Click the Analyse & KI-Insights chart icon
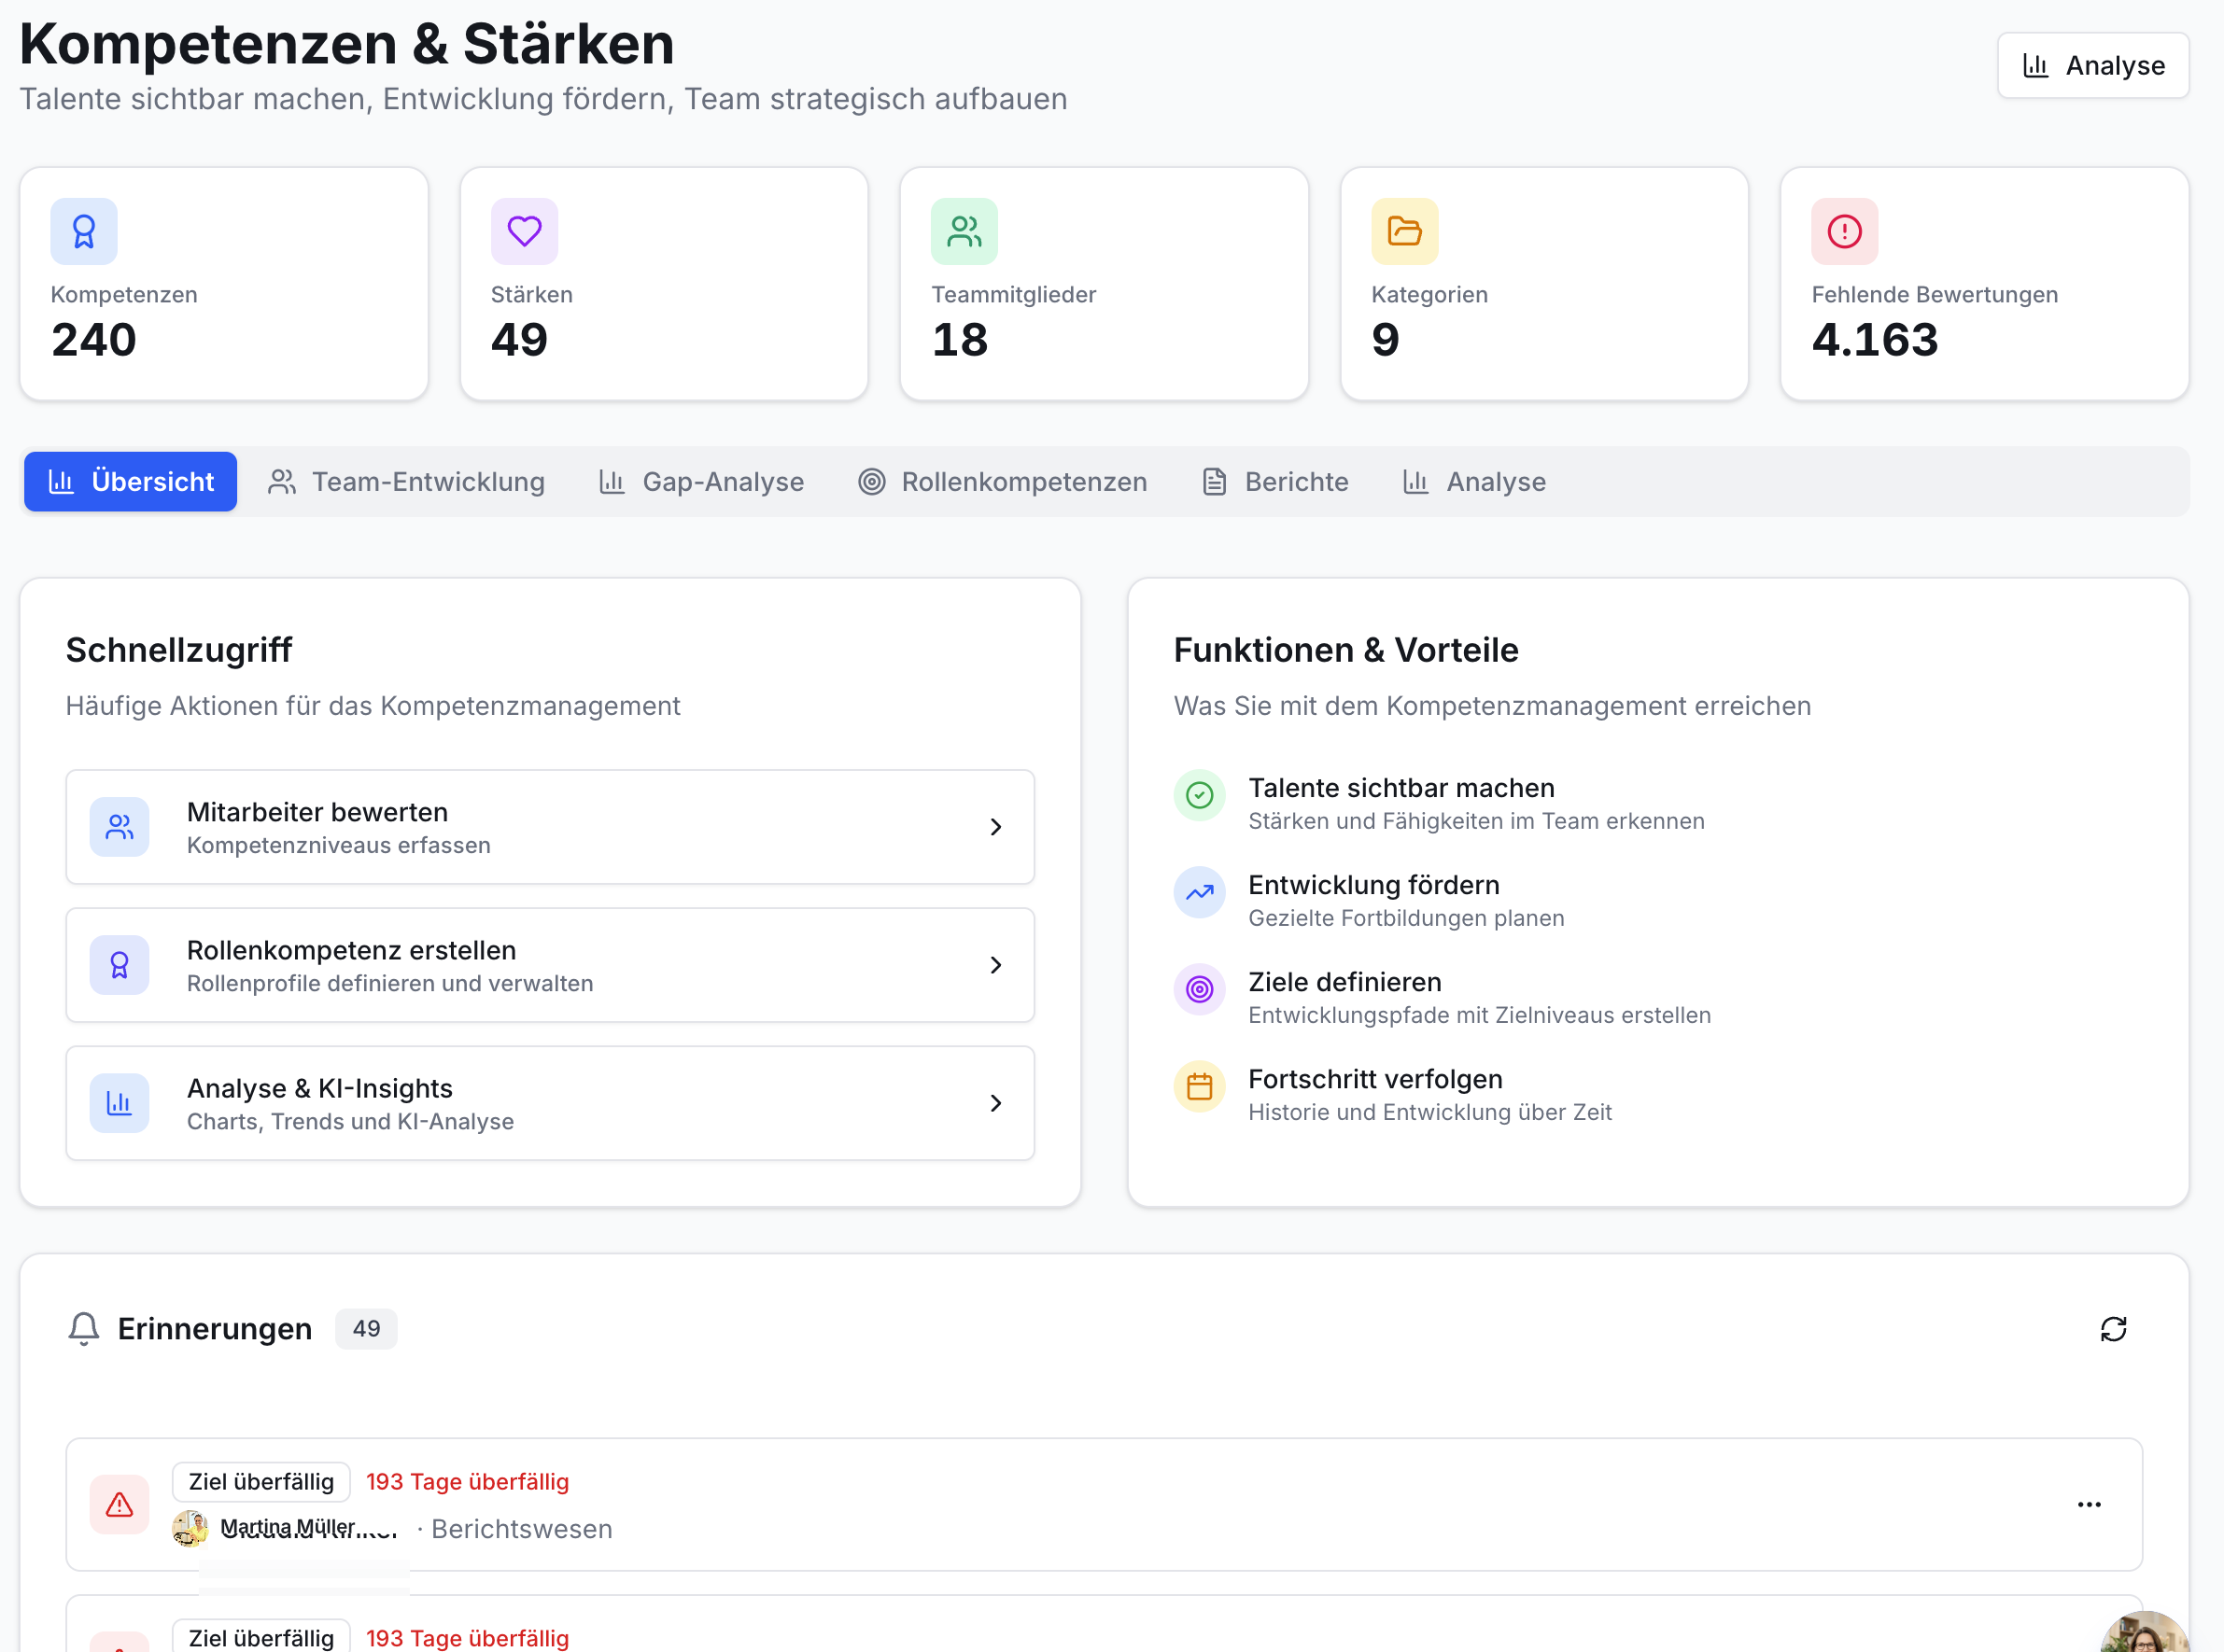This screenshot has width=2224, height=1652. 120,1103
